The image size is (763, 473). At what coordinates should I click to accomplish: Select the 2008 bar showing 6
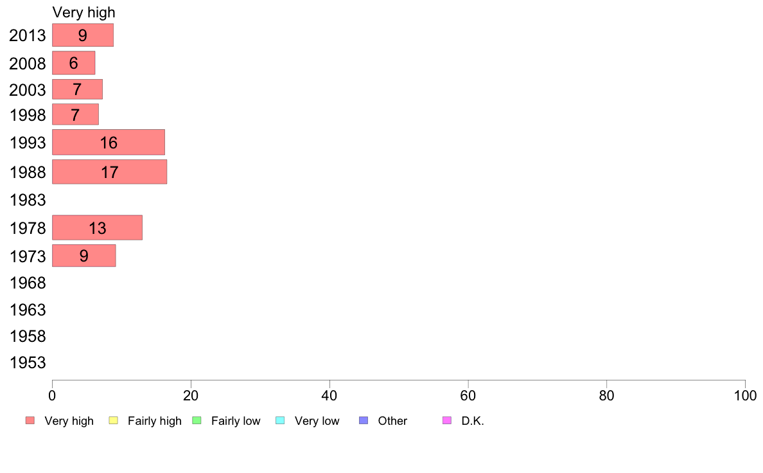(x=73, y=63)
